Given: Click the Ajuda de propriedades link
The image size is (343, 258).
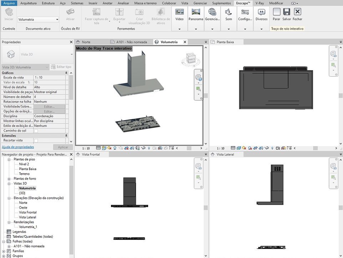Looking at the screenshot, I should coord(18,147).
